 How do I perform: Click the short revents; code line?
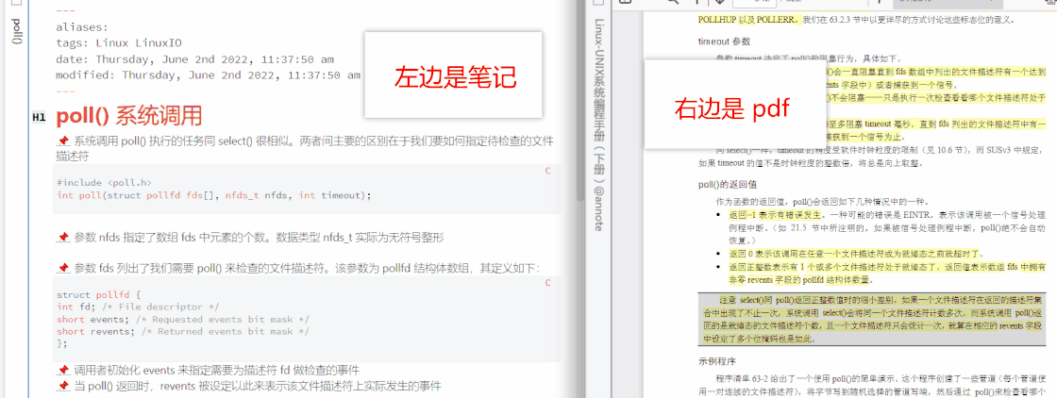(183, 331)
